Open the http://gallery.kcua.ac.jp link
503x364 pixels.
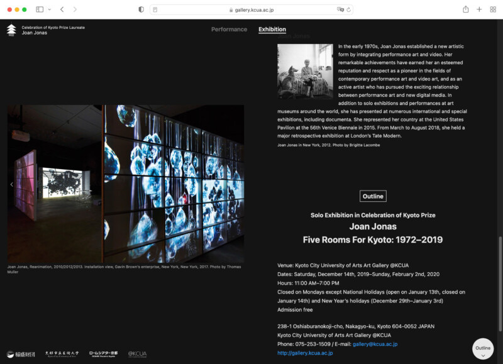coord(305,353)
